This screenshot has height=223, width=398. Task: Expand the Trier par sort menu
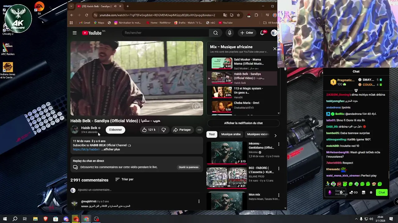(124, 179)
